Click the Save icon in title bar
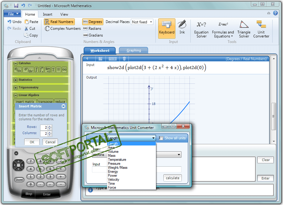The height and width of the screenshot is (205, 283). [x=16, y=6]
